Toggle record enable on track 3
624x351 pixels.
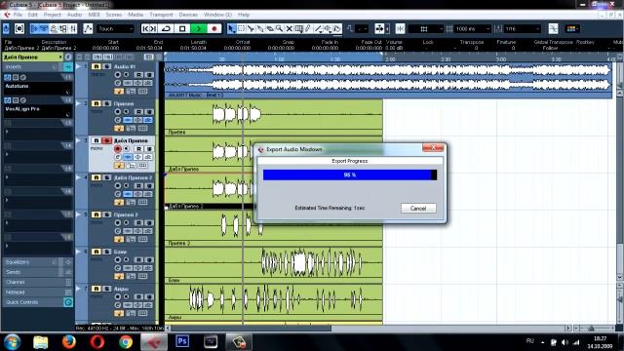pyautogui.click(x=117, y=148)
